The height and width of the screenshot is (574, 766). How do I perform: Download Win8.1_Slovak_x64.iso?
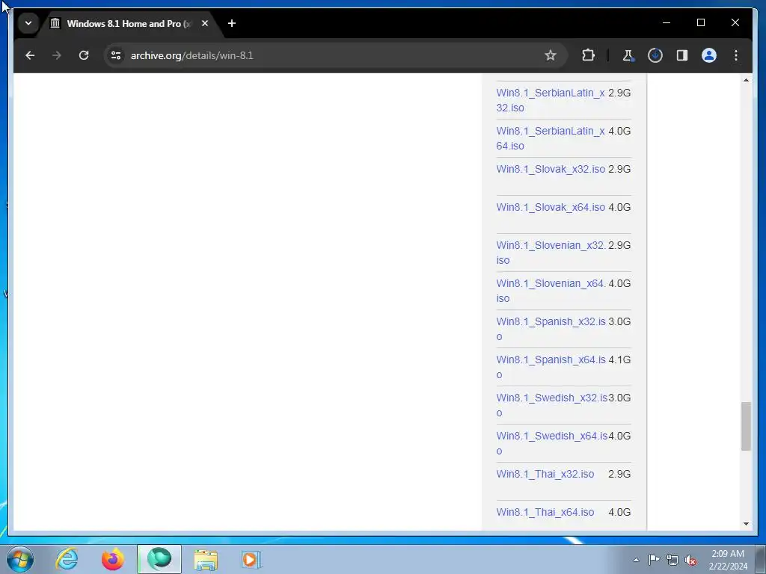coord(551,208)
